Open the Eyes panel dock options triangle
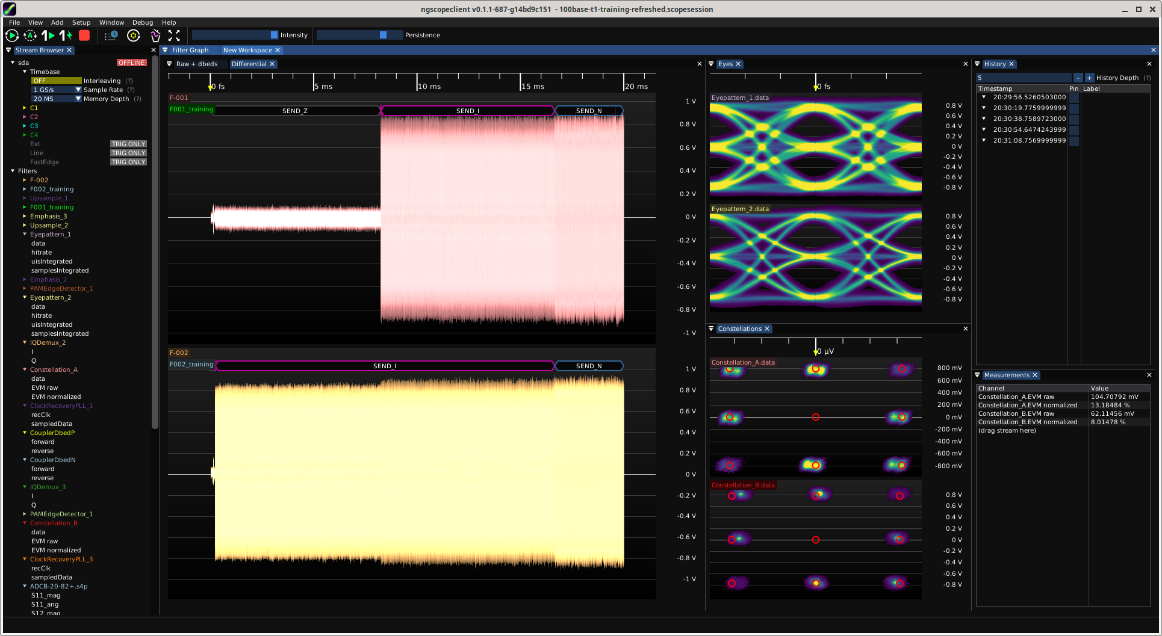The height and width of the screenshot is (636, 1162). click(x=711, y=64)
